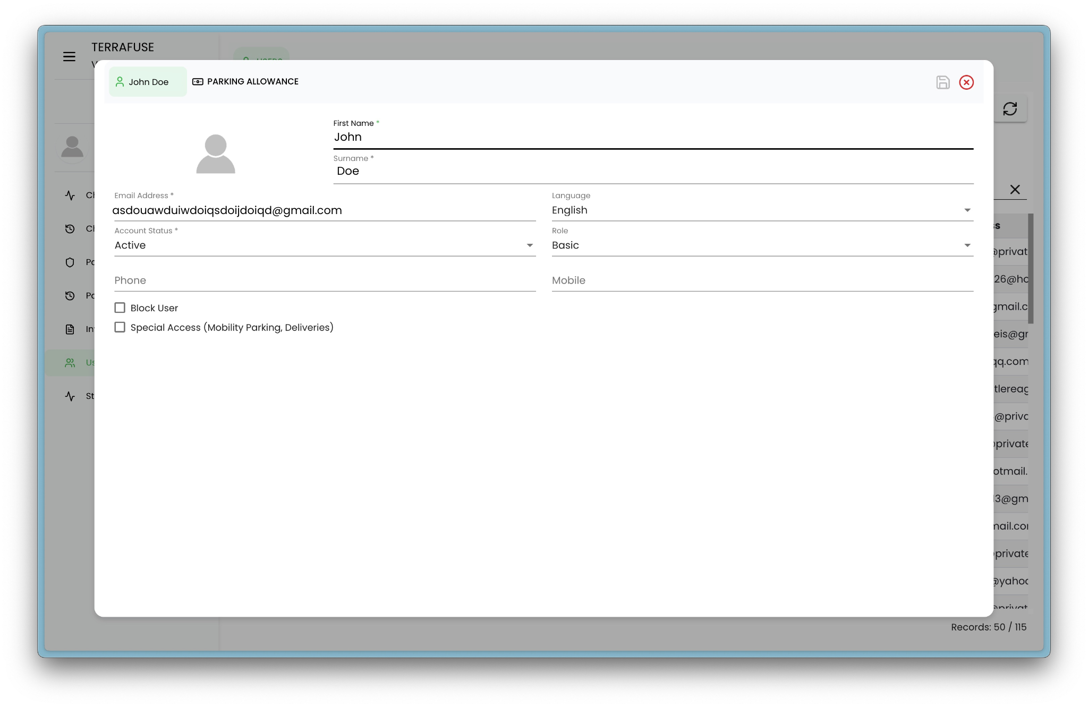Select the green user icon beside John Doe

(x=120, y=82)
